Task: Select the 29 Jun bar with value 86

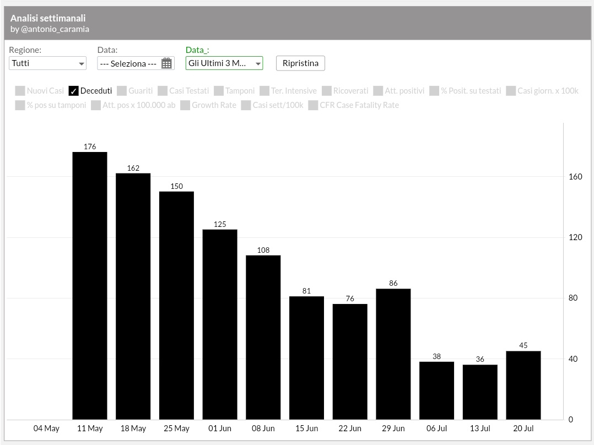Action: (x=393, y=354)
